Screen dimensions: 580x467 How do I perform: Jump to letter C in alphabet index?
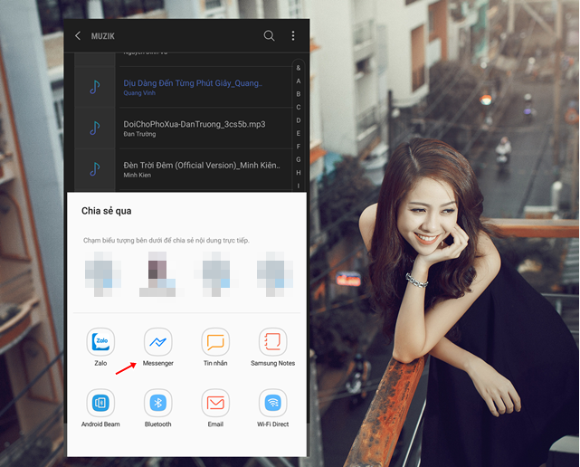point(299,108)
